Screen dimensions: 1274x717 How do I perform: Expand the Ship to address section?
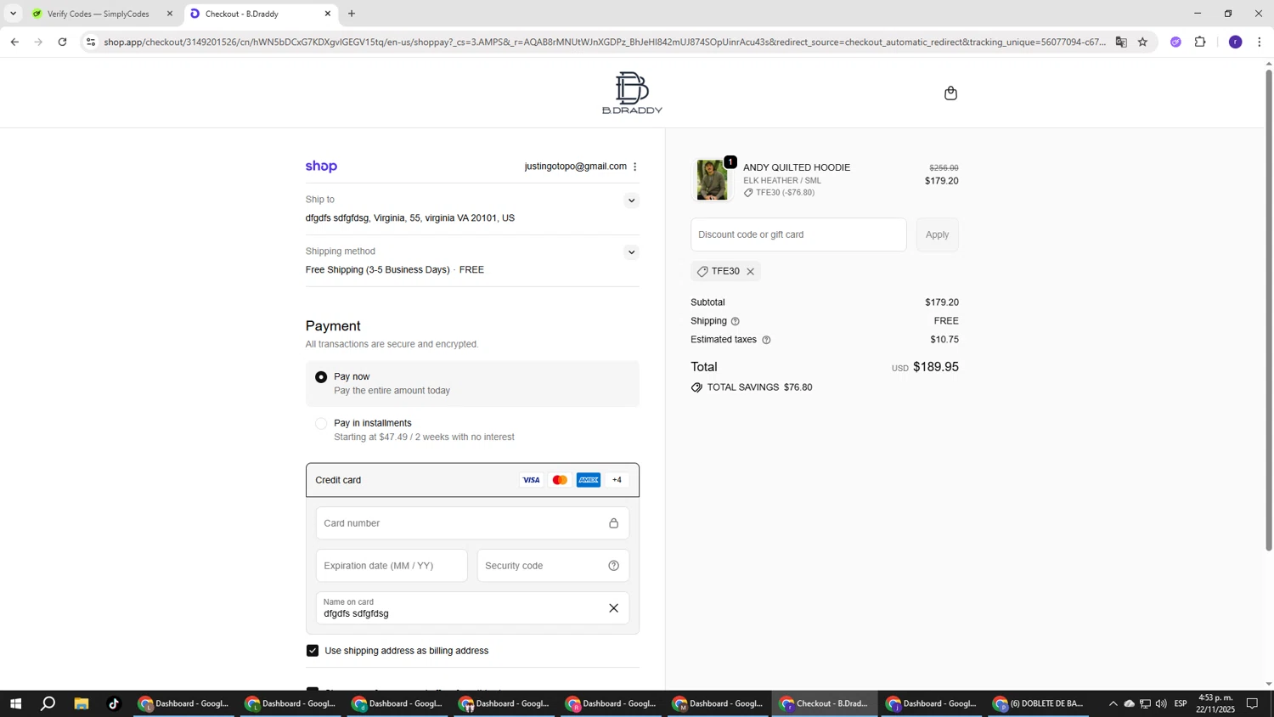[631, 201]
